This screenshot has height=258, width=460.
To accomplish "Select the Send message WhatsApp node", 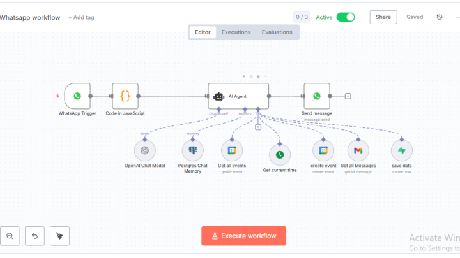I will click(317, 96).
